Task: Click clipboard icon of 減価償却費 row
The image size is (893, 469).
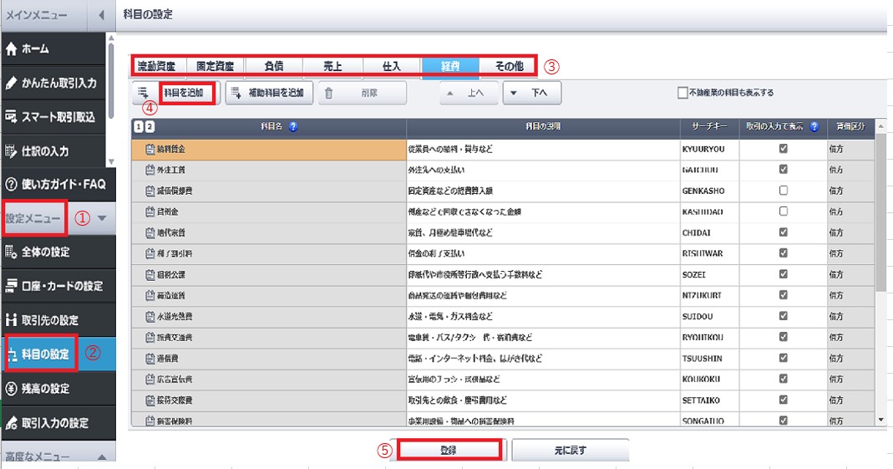Action: pyautogui.click(x=150, y=191)
